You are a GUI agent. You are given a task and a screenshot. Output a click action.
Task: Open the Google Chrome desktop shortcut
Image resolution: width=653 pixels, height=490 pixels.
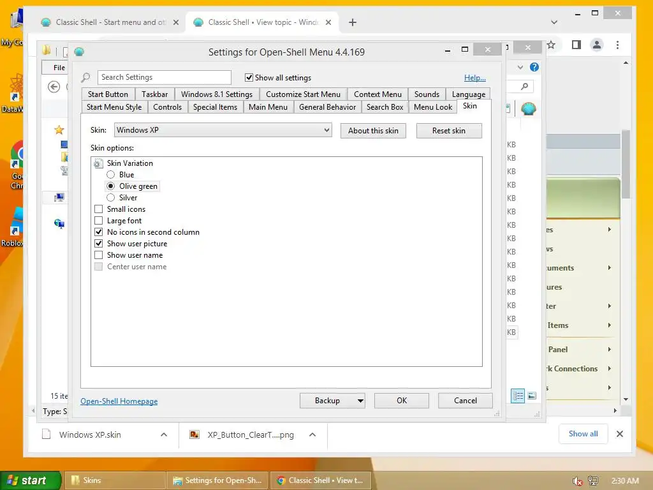click(x=17, y=165)
